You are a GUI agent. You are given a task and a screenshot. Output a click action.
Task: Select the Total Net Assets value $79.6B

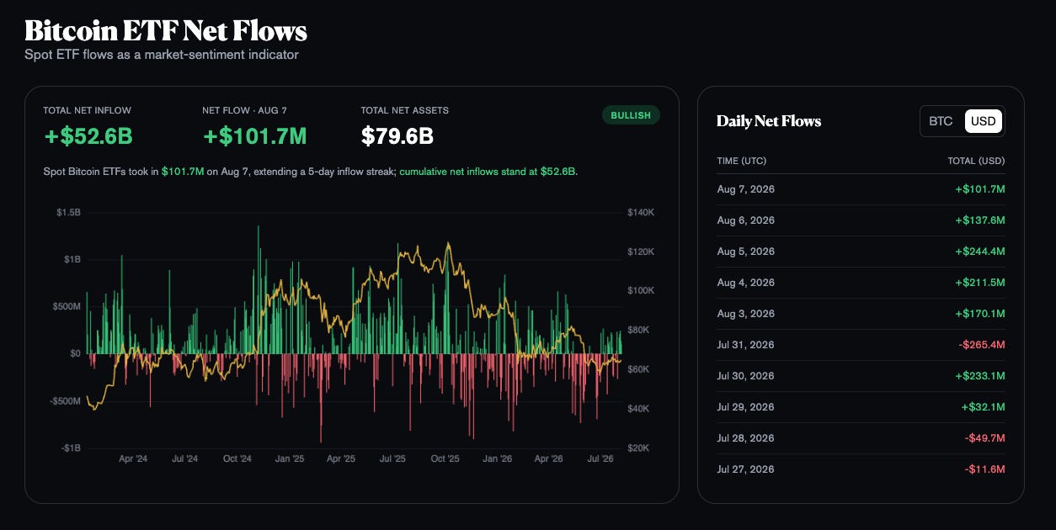(x=397, y=135)
